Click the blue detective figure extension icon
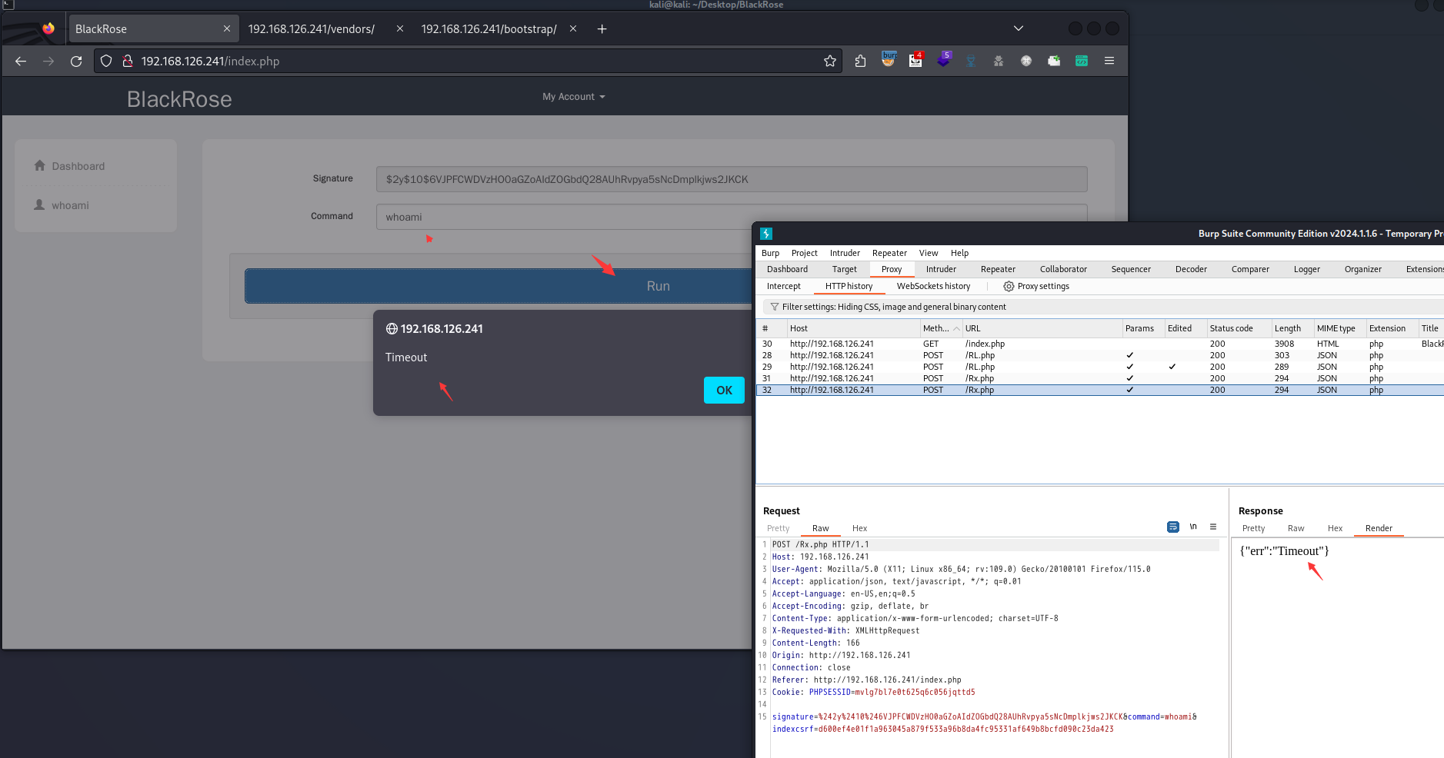The width and height of the screenshot is (1444, 758). coord(971,61)
